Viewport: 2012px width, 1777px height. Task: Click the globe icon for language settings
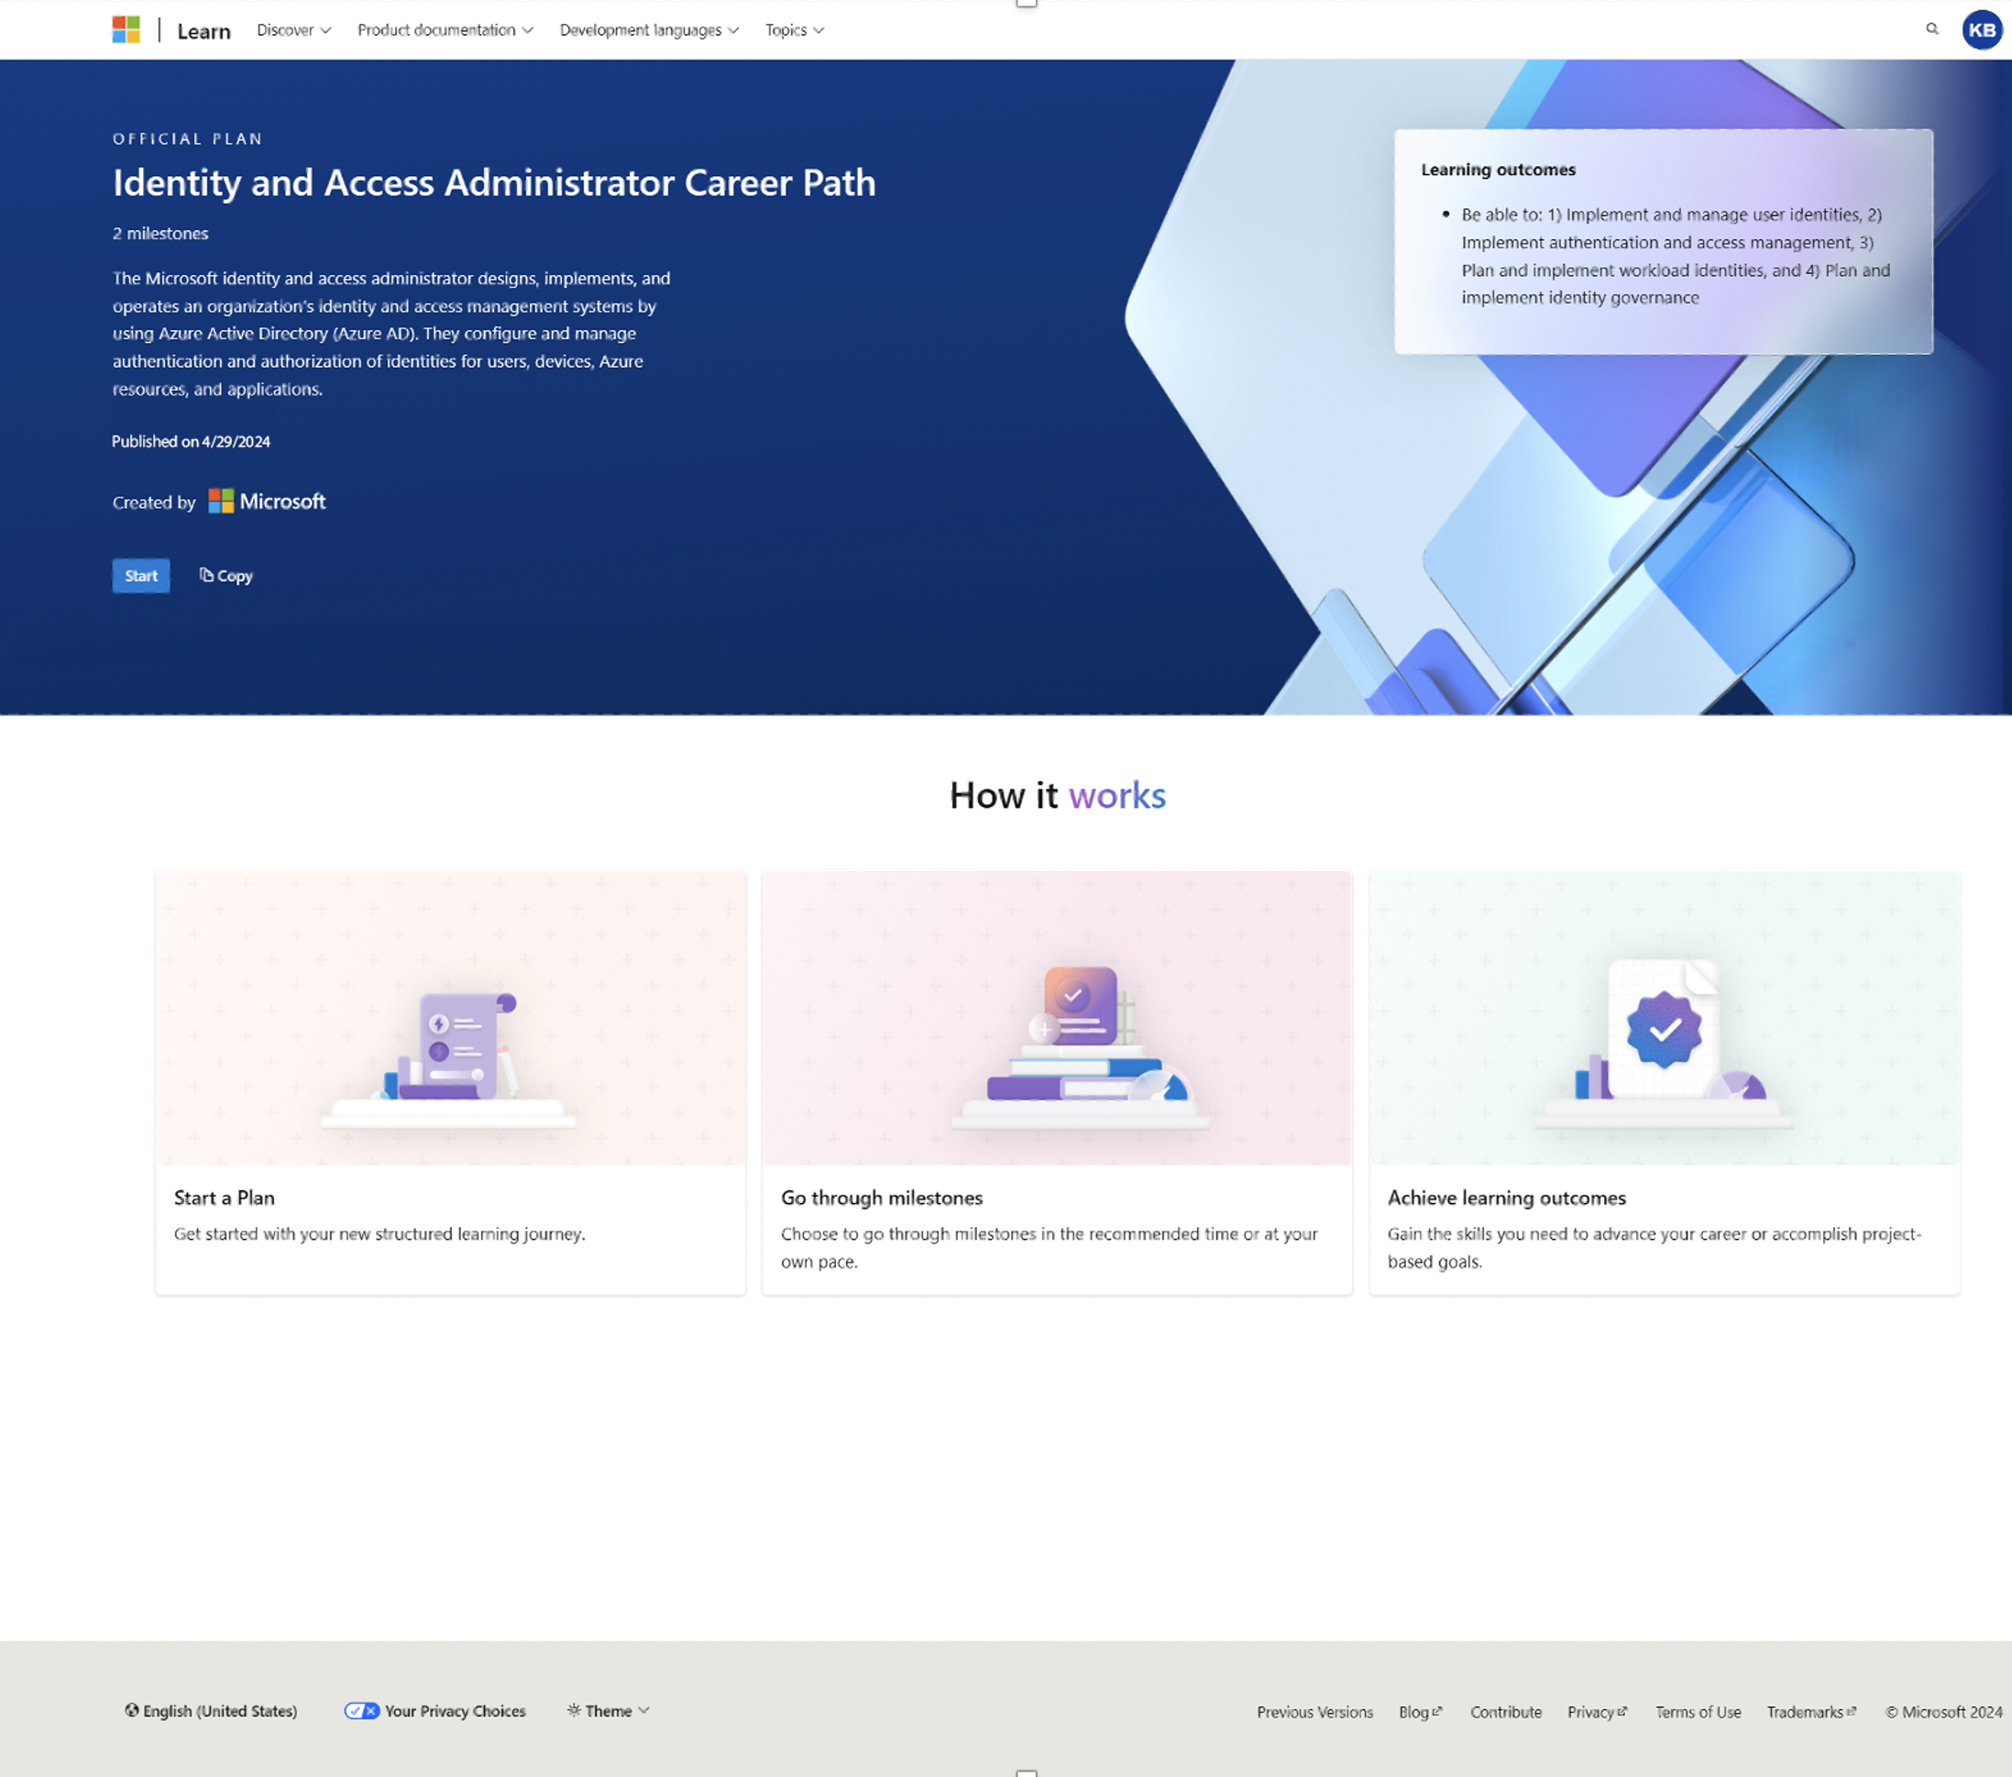coord(132,1712)
